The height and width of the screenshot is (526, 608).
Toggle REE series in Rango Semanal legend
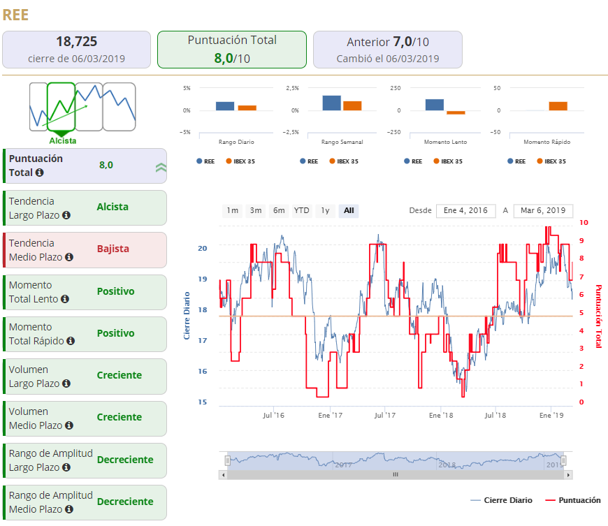pos(309,161)
